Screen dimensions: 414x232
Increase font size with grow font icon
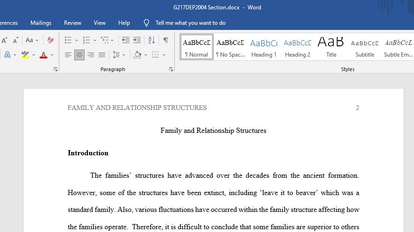[4, 40]
